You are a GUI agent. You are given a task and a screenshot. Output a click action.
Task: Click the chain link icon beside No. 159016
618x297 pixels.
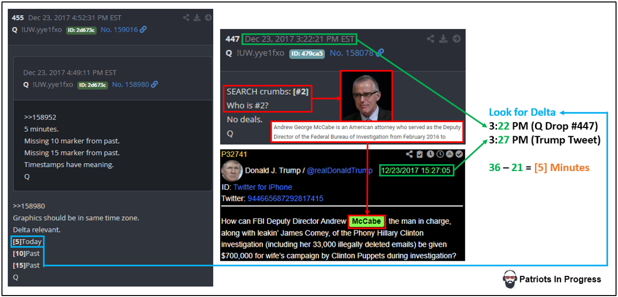point(143,29)
